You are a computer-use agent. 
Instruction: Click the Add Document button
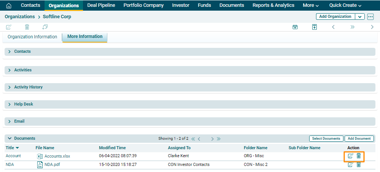359,139
